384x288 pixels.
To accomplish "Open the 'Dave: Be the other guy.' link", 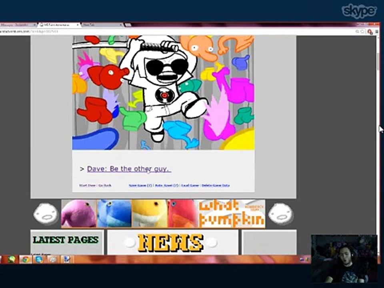I will [129, 169].
